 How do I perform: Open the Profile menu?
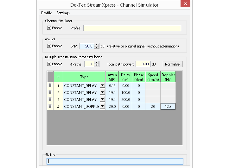pos(47,13)
